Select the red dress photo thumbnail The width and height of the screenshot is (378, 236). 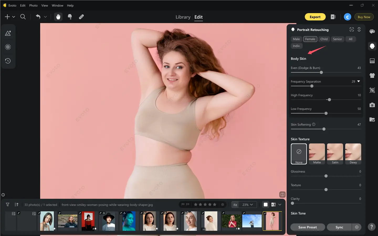[88, 221]
